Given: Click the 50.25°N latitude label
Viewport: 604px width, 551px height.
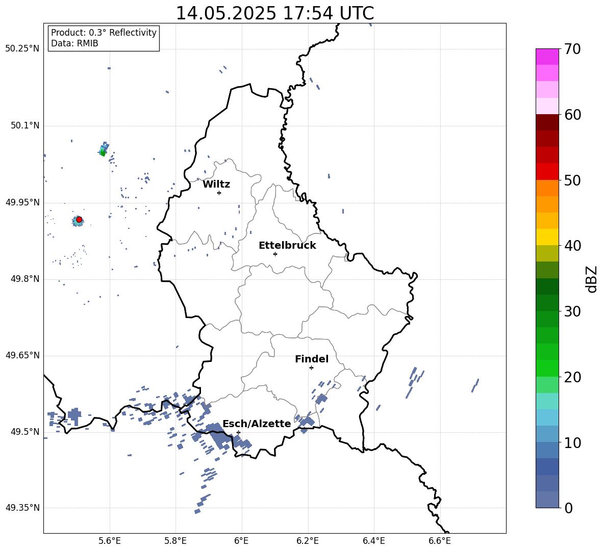Looking at the screenshot, I should point(22,49).
